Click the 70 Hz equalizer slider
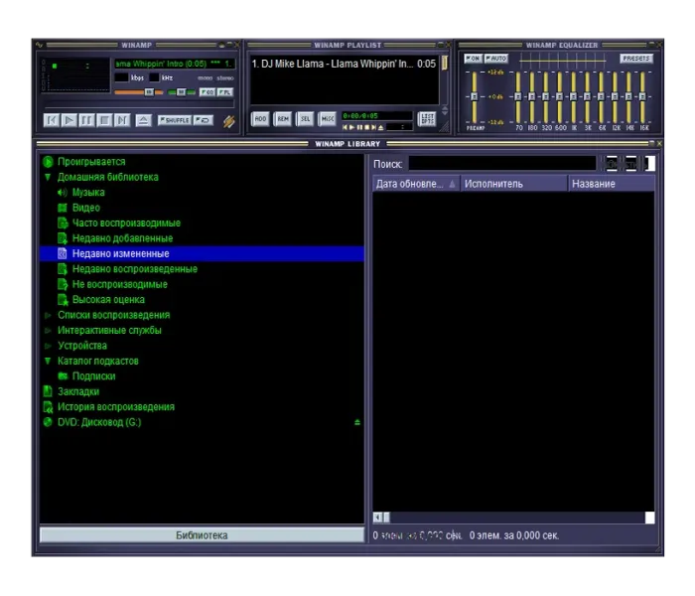The width and height of the screenshot is (695, 596). coord(518,96)
